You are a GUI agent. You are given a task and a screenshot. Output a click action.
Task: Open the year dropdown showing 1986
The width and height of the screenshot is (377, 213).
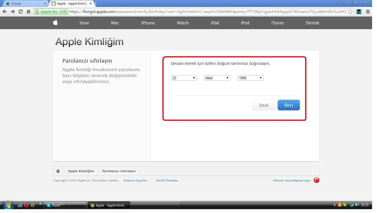click(x=250, y=78)
